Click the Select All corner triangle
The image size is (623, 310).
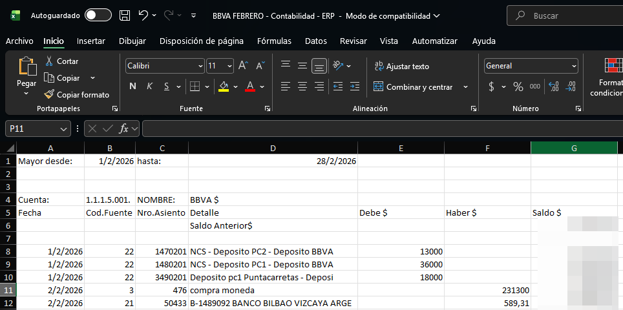(11, 148)
